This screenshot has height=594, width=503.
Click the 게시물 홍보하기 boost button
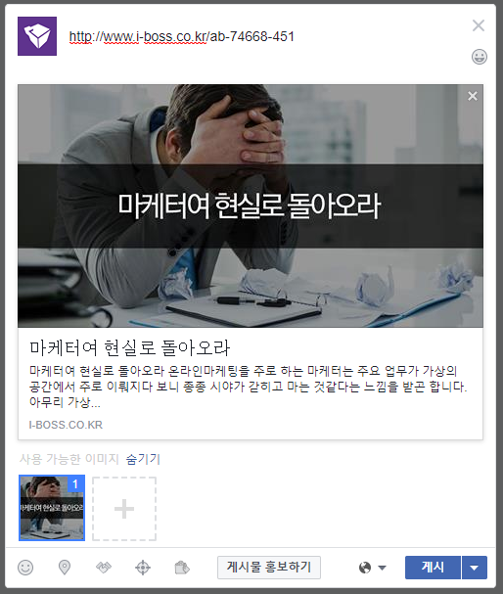(x=269, y=568)
